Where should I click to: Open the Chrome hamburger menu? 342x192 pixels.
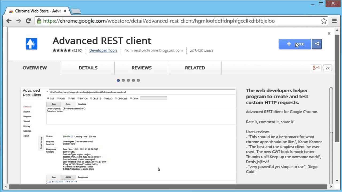334,21
